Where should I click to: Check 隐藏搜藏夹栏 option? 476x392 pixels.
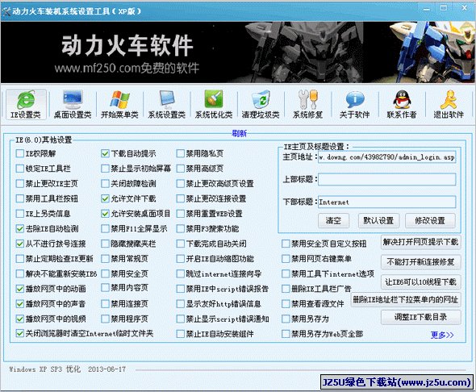(105, 244)
